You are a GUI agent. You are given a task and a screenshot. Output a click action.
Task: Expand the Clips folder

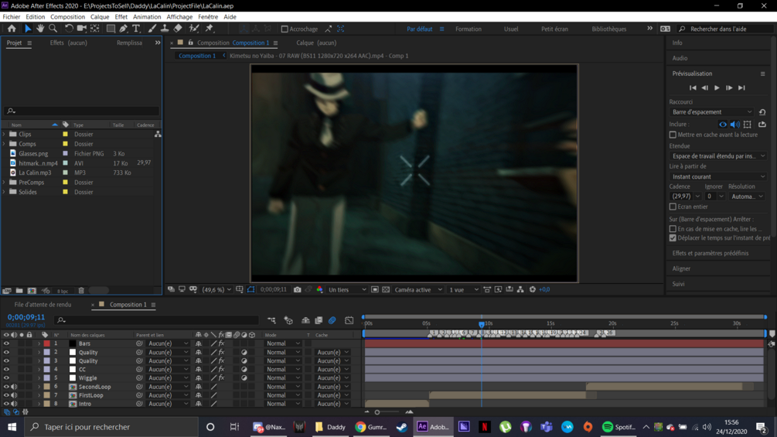[4, 135]
